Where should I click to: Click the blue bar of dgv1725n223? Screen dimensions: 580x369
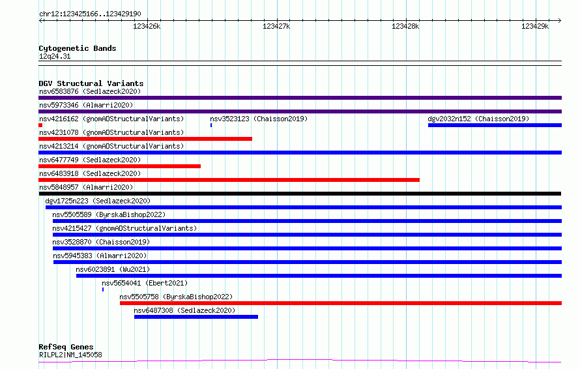point(304,207)
